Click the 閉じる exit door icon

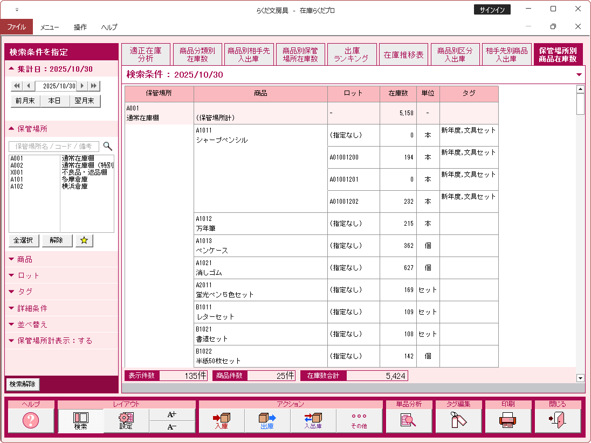pos(558,420)
